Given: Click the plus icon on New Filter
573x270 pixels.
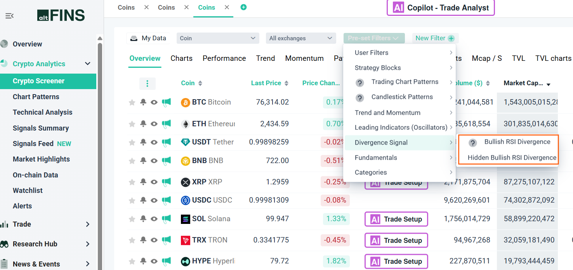Looking at the screenshot, I should click(x=451, y=38).
